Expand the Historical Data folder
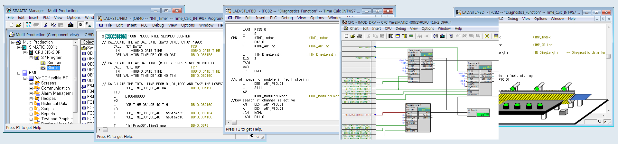618x144 pixels. click(31, 104)
